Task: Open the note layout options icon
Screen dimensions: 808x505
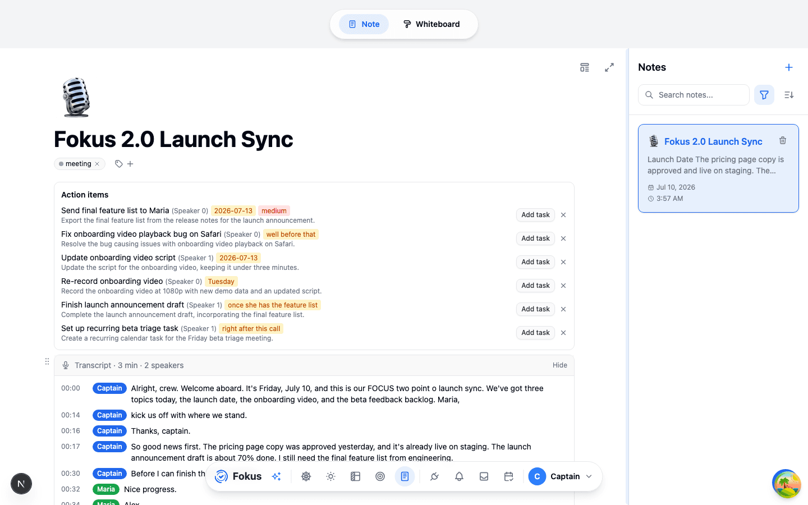Action: (585, 67)
